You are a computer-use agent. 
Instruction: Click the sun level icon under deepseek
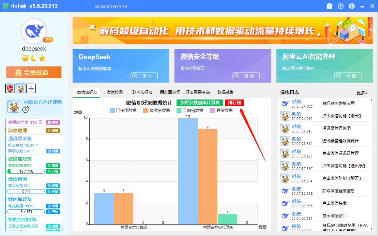click(x=25, y=58)
